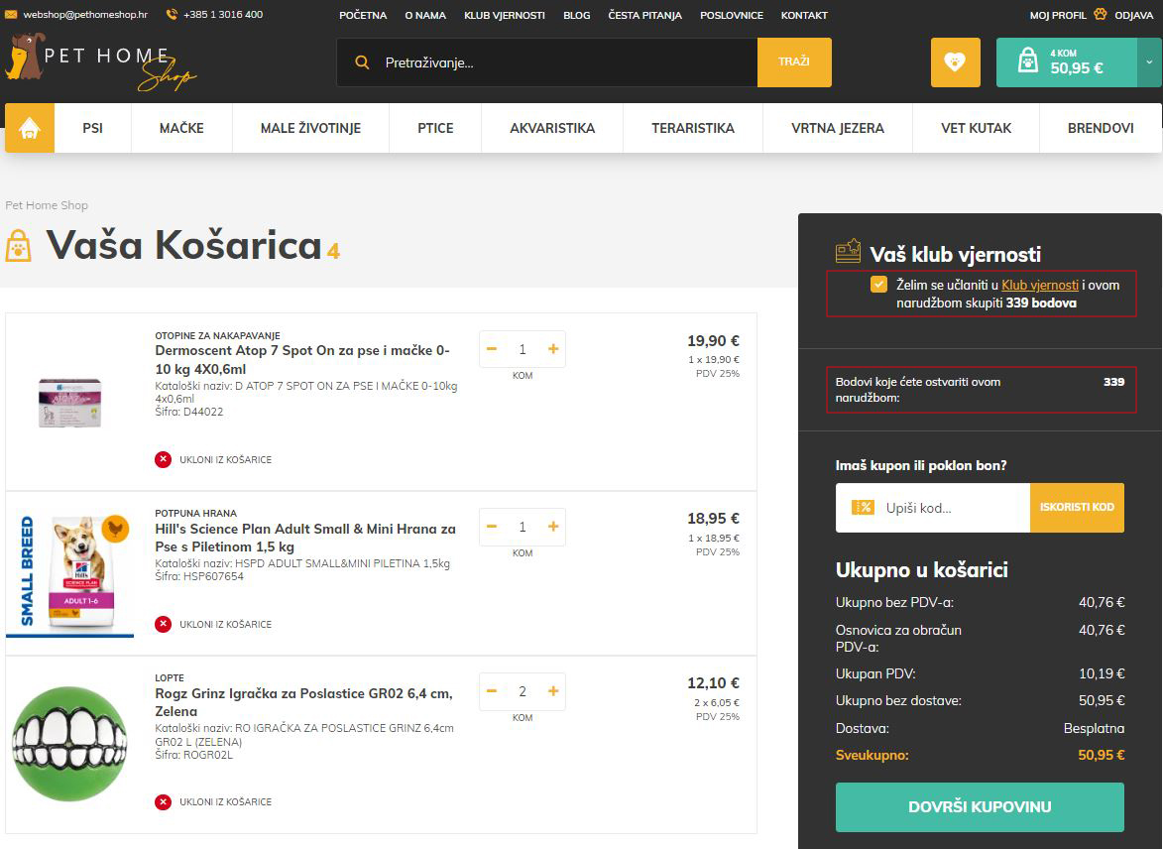Click the email envelope icon in header
Viewport: 1163px width, 849px height.
[x=11, y=14]
